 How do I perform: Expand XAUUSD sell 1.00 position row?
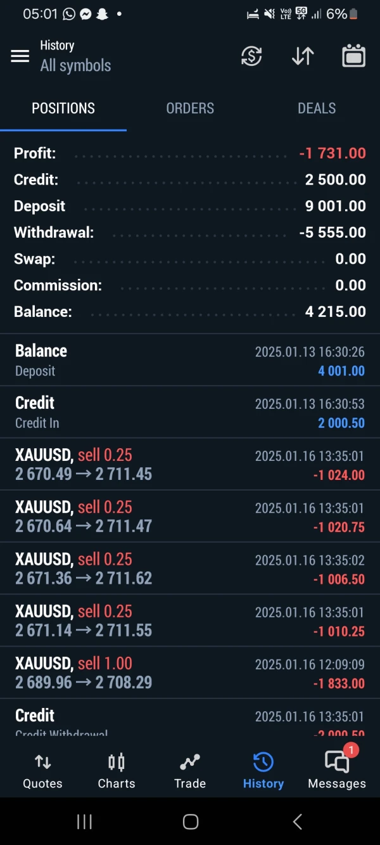click(x=190, y=673)
